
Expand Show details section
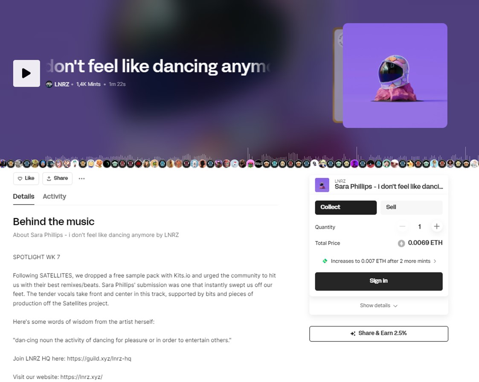(x=378, y=306)
